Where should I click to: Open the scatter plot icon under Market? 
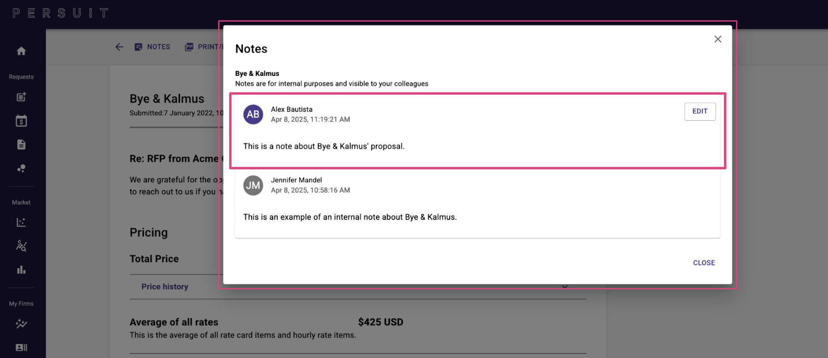[x=21, y=222]
